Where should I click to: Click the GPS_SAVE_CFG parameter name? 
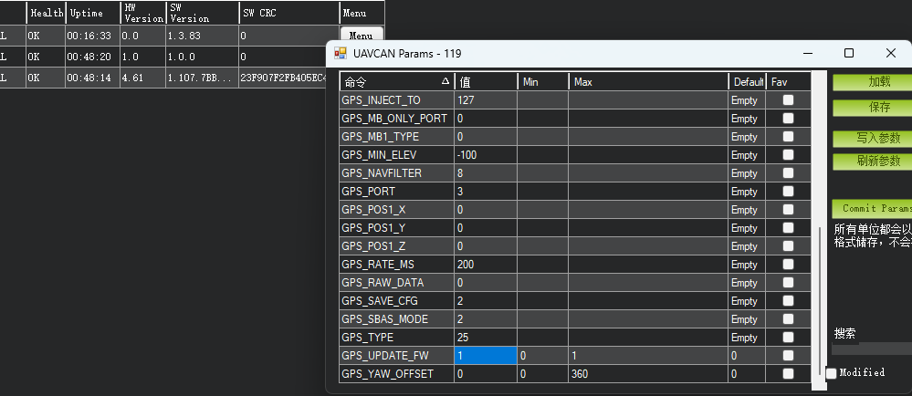click(397, 300)
